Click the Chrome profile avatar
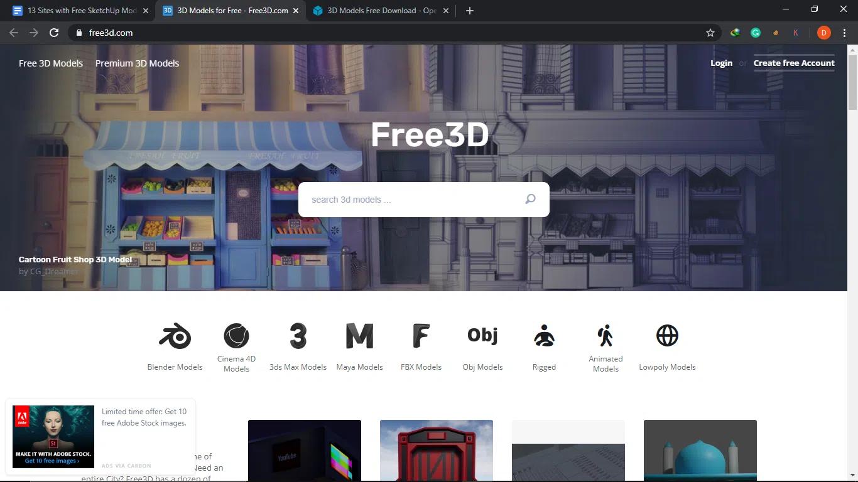 click(823, 32)
